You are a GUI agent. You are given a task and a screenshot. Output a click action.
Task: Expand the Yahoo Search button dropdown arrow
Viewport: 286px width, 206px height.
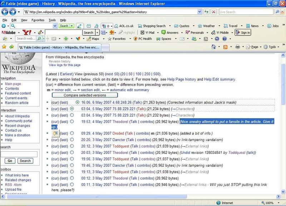(97, 32)
